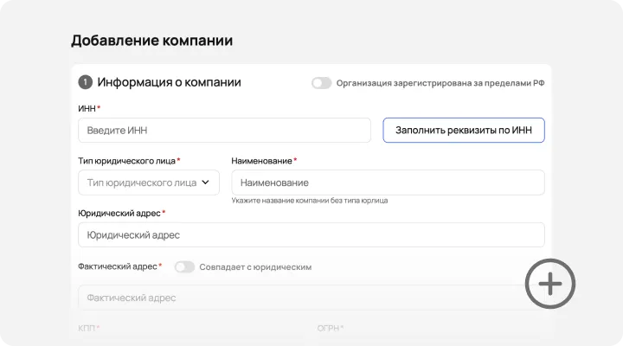Click the faded 'ОГРН' field label

(329, 329)
